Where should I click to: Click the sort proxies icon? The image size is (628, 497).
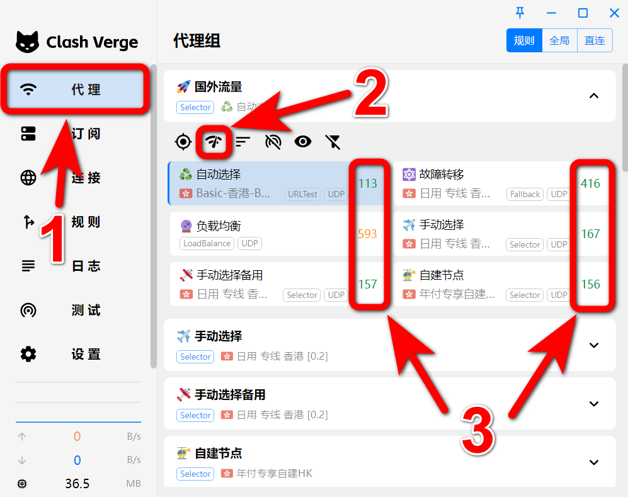[x=243, y=142]
